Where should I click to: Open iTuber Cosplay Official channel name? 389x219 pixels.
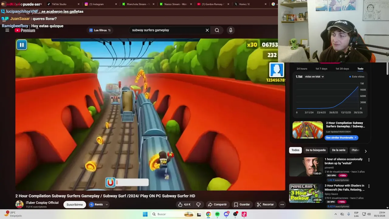pyautogui.click(x=42, y=203)
